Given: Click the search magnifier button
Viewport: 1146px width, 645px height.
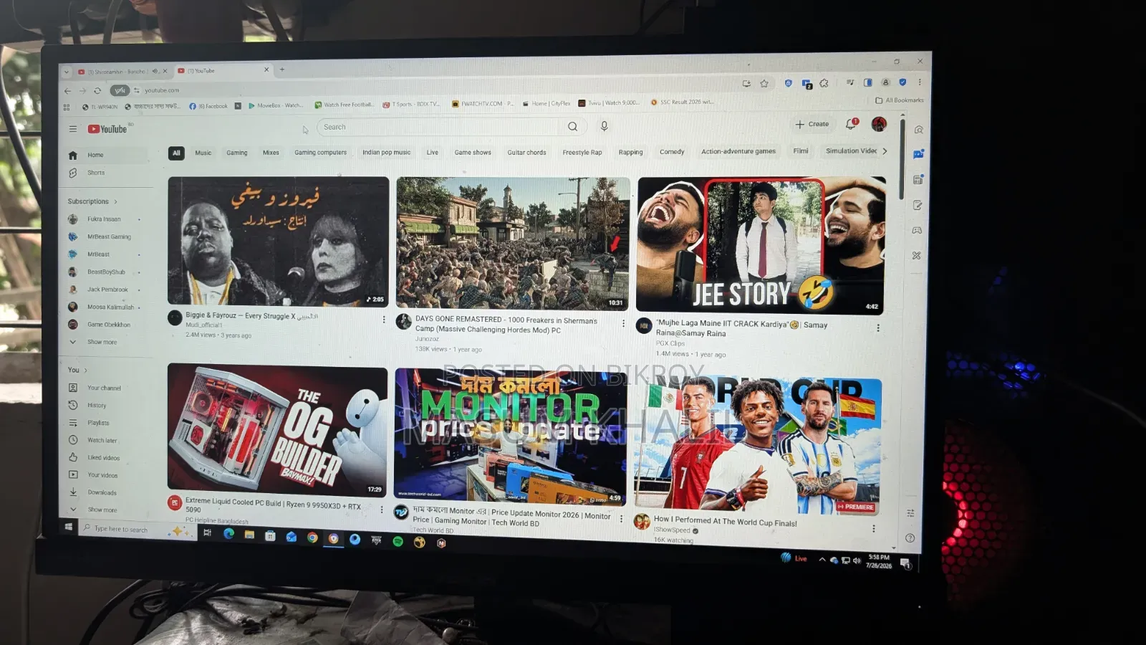Looking at the screenshot, I should tap(572, 127).
